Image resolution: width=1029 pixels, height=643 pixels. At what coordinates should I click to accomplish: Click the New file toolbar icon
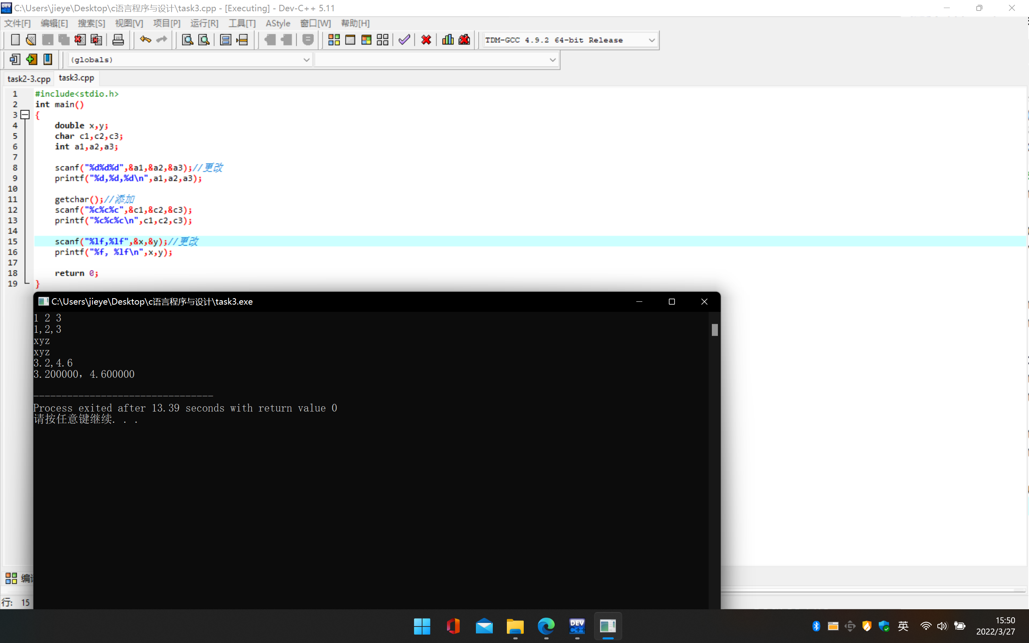coord(15,40)
